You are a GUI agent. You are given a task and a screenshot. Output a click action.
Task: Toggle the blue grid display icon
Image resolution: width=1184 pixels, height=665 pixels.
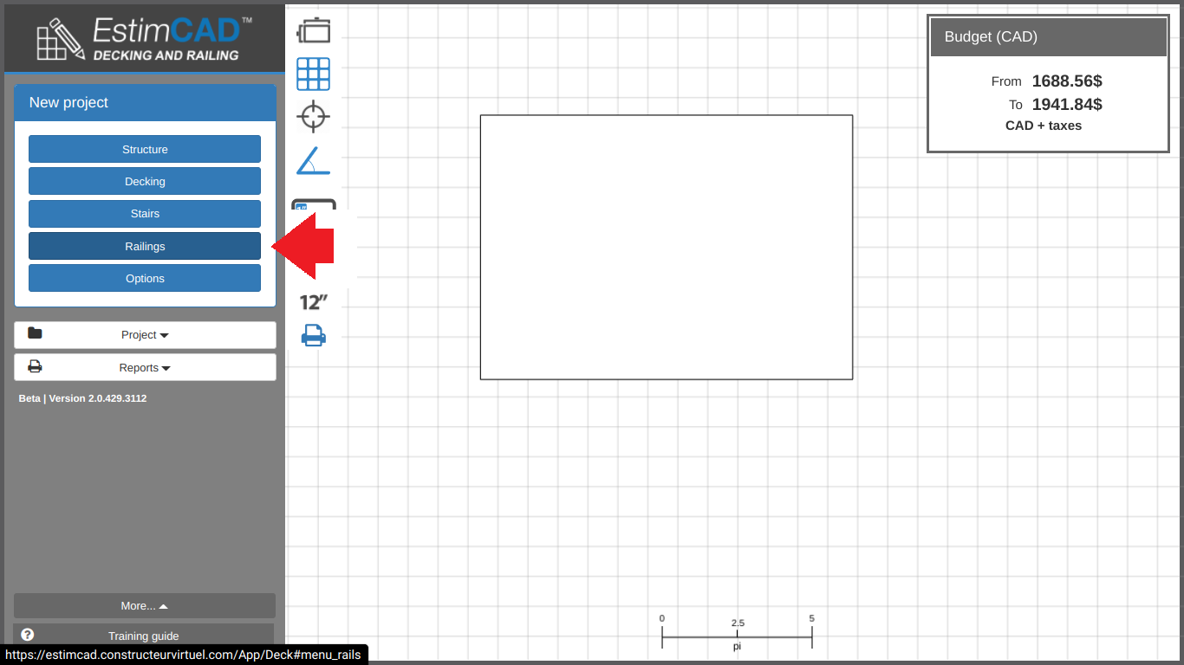[313, 74]
